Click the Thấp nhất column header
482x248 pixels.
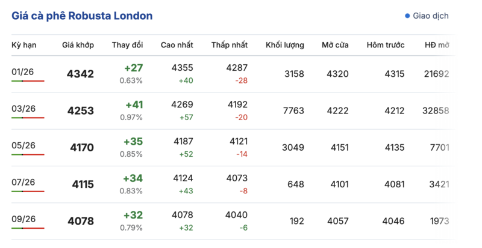(x=230, y=45)
